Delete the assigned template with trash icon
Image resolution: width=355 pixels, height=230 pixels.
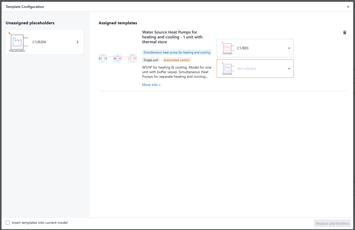[x=345, y=32]
